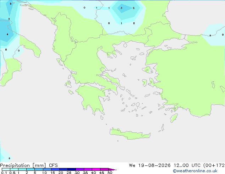Click the '12:00 UTC' time text
Screen dimensions: 225x174
tap(187, 165)
